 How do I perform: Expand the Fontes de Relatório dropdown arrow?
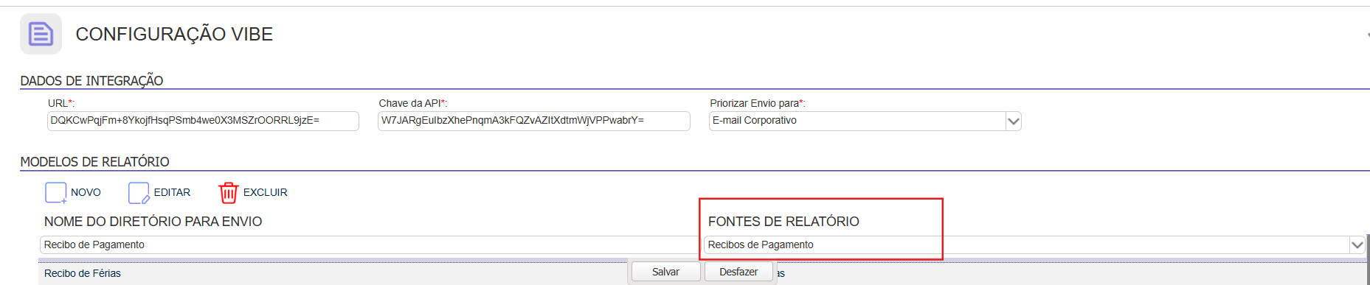tap(1357, 244)
